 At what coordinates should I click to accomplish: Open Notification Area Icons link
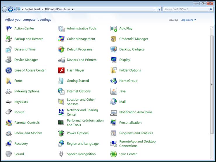pos(136,112)
